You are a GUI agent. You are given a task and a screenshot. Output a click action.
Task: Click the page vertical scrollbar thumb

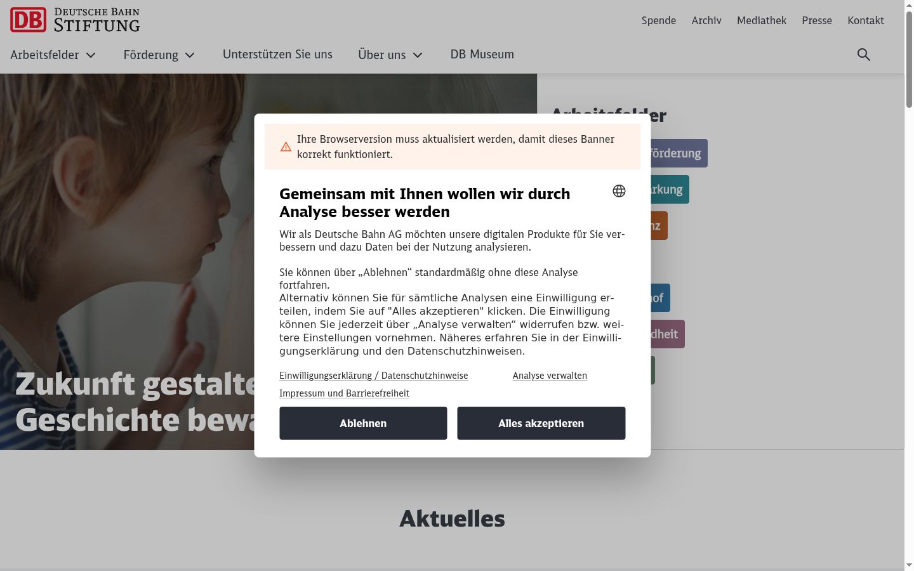[x=909, y=60]
